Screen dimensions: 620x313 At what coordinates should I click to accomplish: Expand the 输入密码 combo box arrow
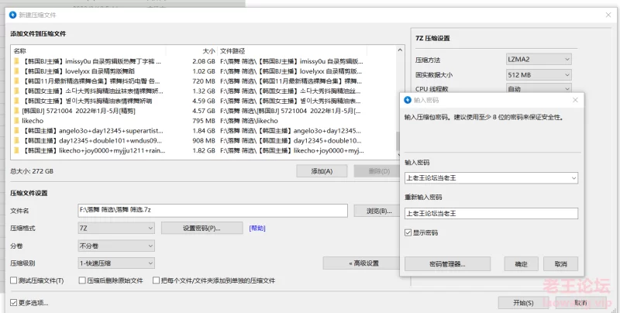coord(573,178)
